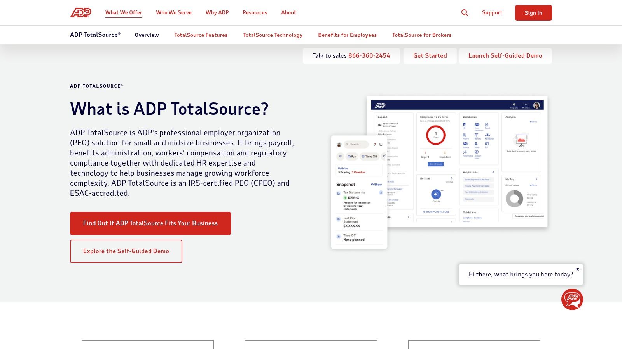
Task: Open the ADP chat bubble icon
Action: coord(572,299)
